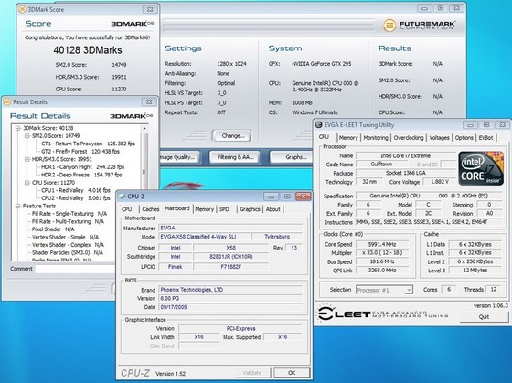Click the Result Details window icon
Screen dimensions: 512x383
(7, 101)
